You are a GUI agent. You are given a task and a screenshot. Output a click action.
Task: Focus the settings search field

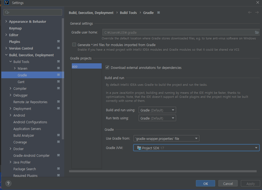click(33, 12)
